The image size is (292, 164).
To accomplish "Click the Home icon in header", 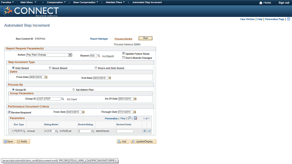I will pyautogui.click(x=261, y=3).
